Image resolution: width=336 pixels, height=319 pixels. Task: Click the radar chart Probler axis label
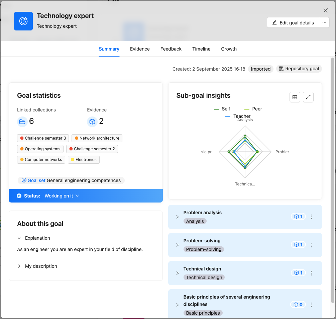[x=282, y=152]
